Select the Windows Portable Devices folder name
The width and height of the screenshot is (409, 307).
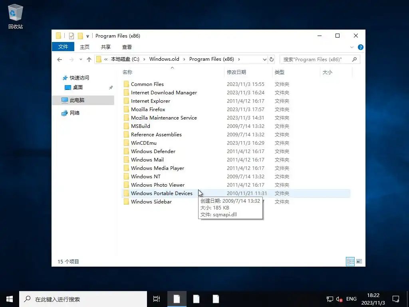coord(162,193)
